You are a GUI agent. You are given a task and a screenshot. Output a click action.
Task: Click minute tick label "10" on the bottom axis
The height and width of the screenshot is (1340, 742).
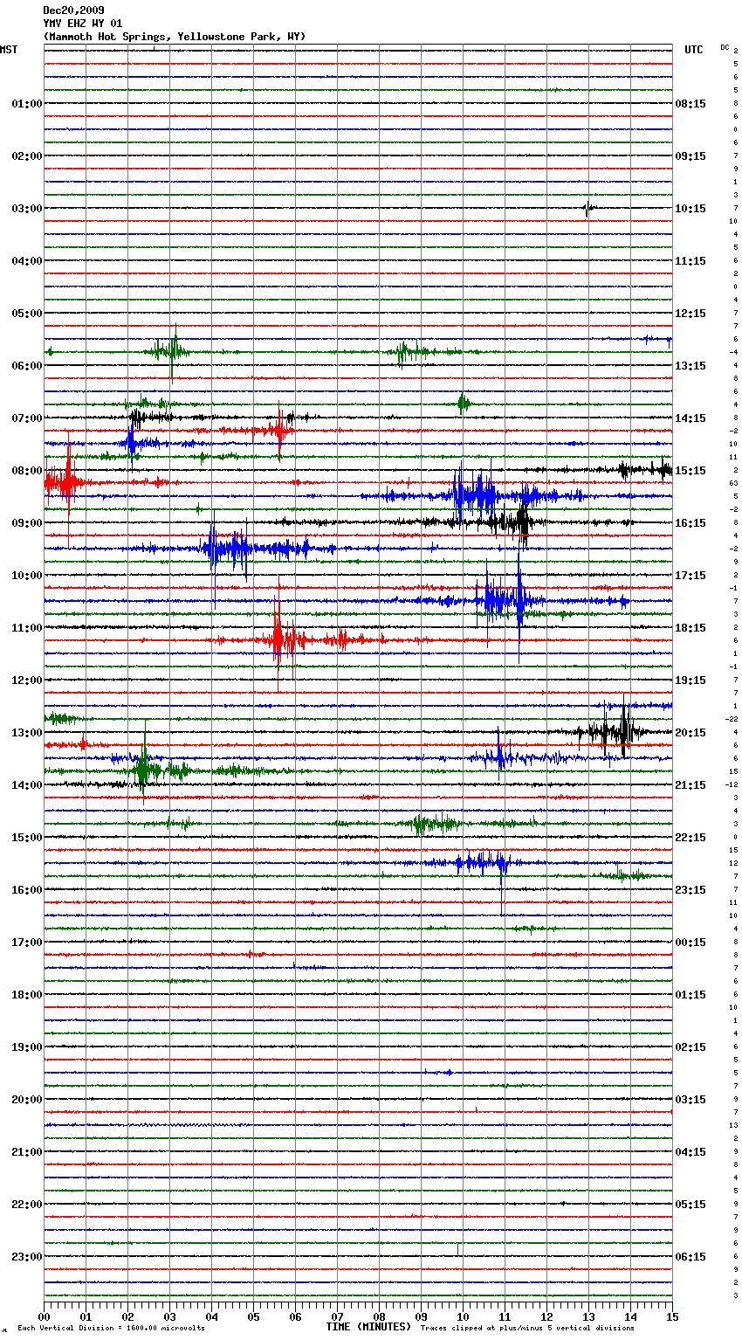(x=463, y=1317)
